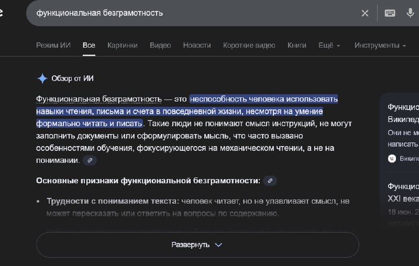Go to the Новости tab

pos(196,46)
